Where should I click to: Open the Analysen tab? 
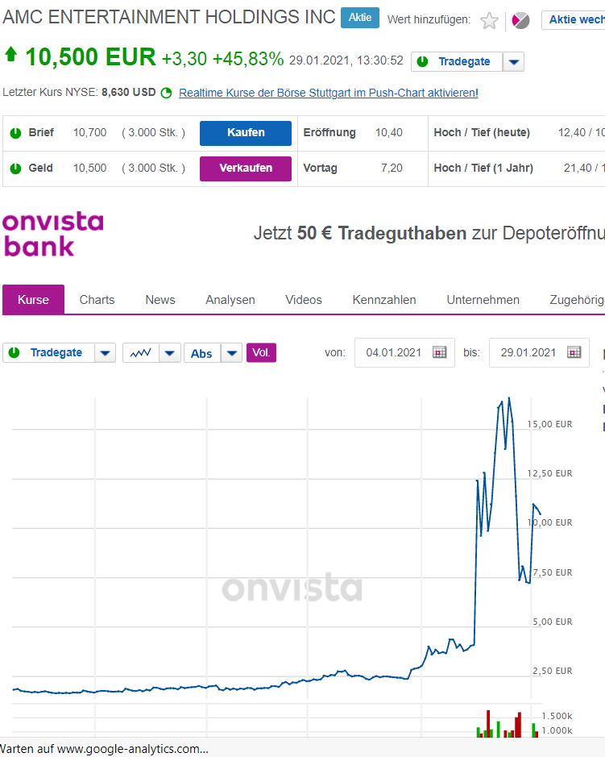tap(230, 300)
